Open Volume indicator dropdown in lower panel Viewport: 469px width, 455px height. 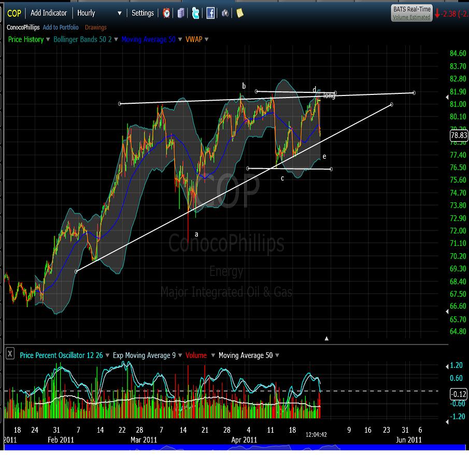click(x=211, y=355)
